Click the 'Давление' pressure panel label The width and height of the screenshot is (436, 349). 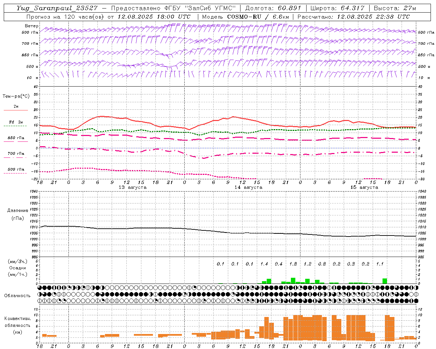(x=18, y=211)
